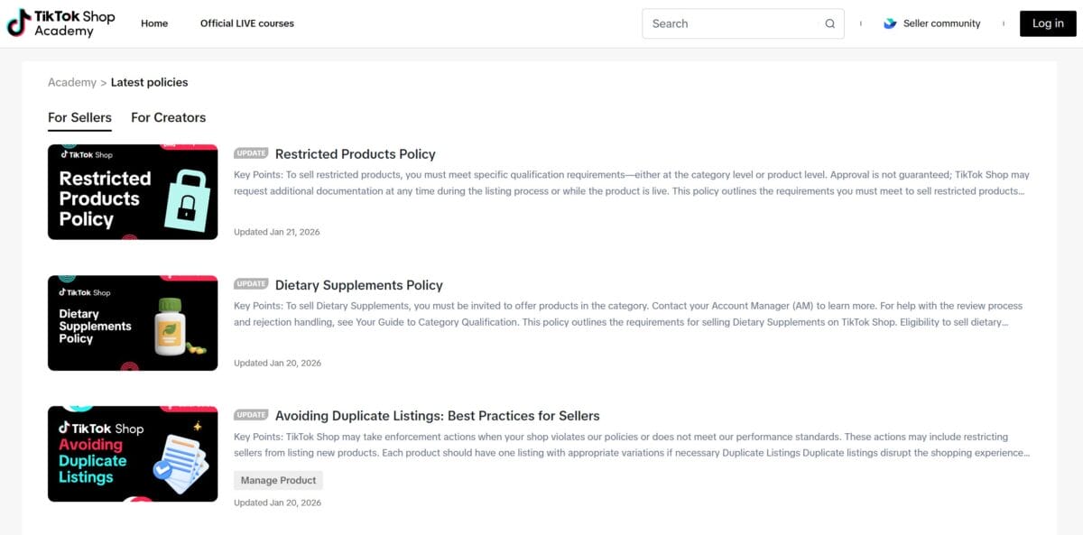Viewport: 1083px width, 535px height.
Task: Click the UPDATE badge beside Dietary Supplements Policy
Action: click(x=251, y=283)
